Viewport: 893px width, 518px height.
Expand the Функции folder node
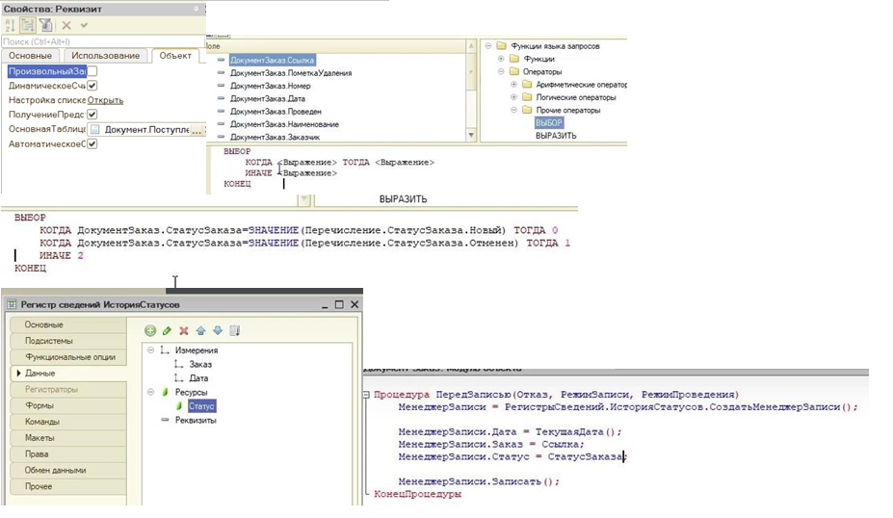(501, 59)
